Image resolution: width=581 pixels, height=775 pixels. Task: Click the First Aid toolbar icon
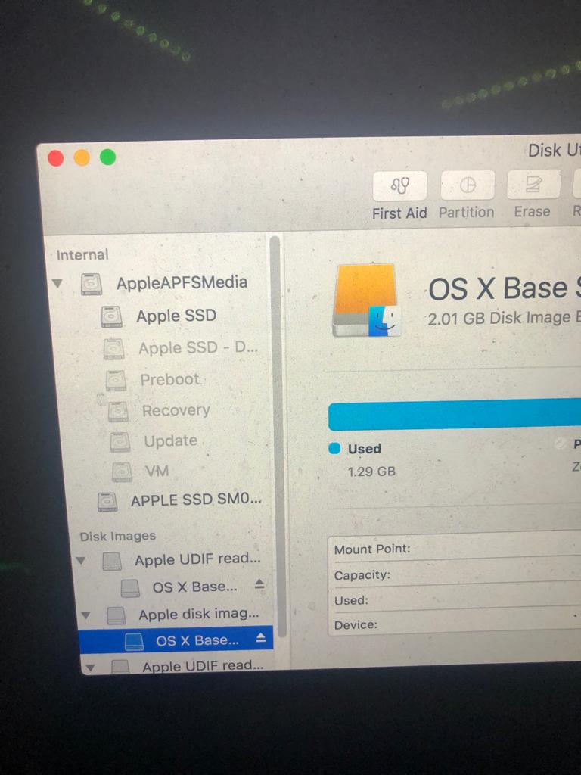tap(399, 186)
